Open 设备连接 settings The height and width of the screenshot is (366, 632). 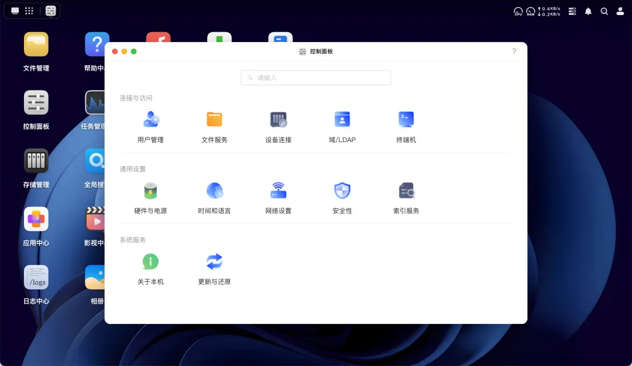(x=278, y=127)
